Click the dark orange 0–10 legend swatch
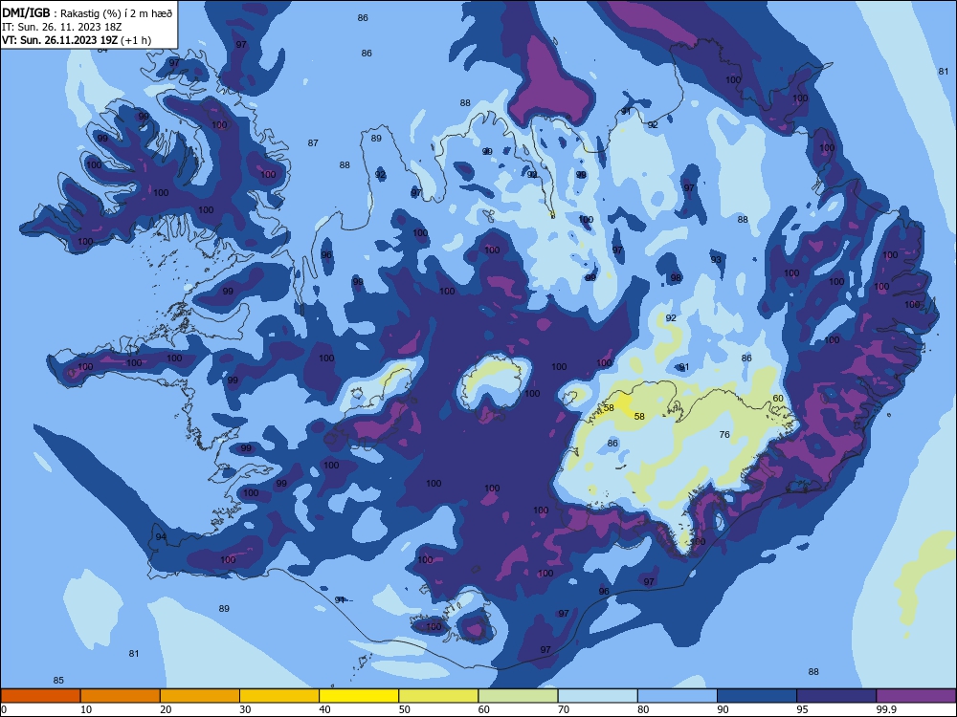The image size is (957, 717). pos(40,696)
